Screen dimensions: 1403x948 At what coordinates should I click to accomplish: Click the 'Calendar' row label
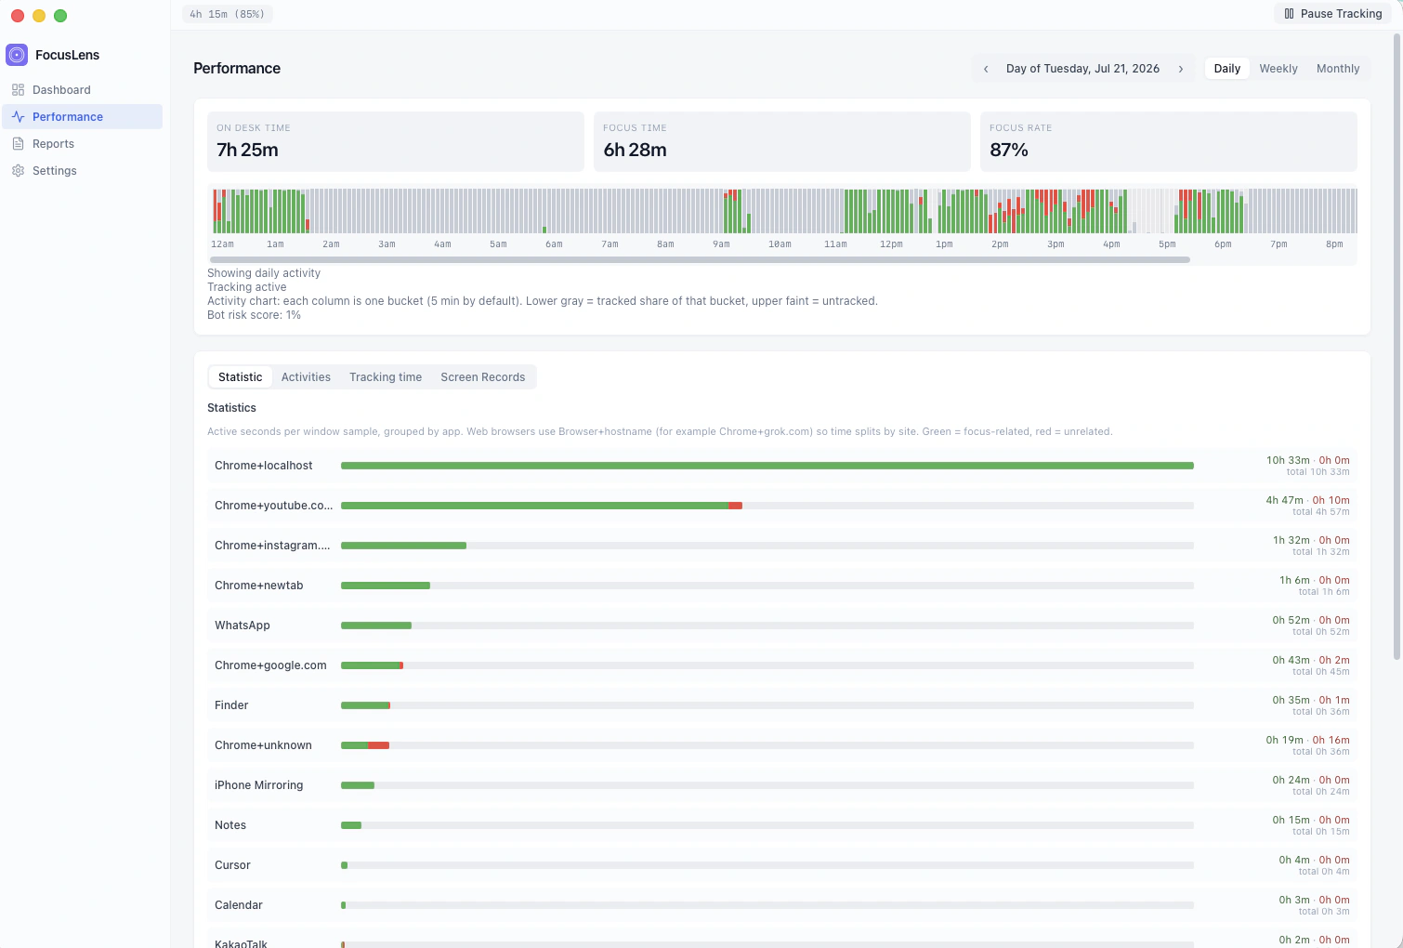click(239, 905)
